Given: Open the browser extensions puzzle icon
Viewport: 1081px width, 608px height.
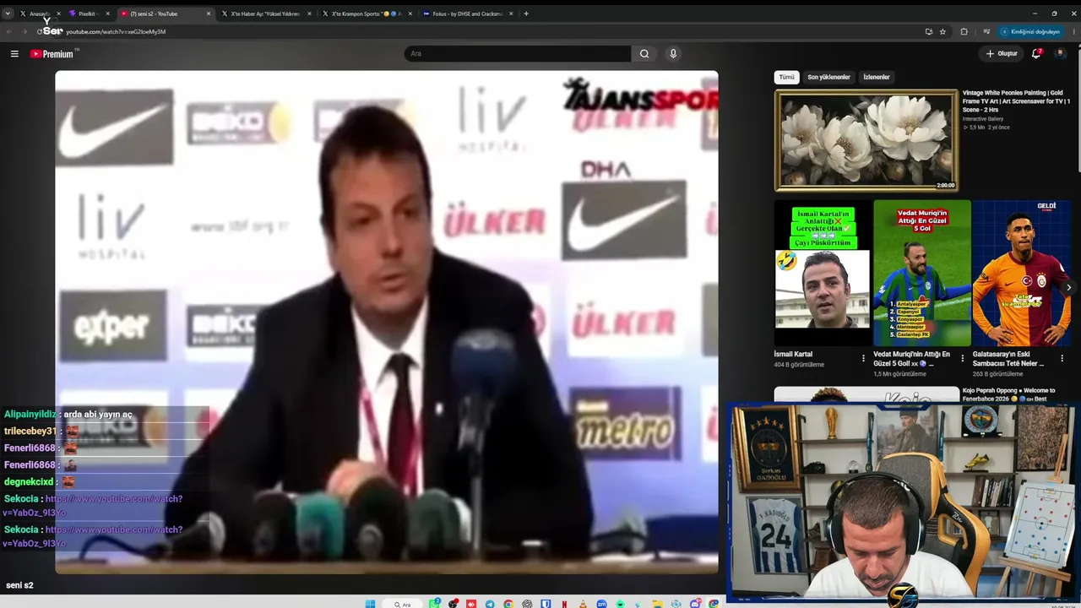Looking at the screenshot, I should coord(964,31).
